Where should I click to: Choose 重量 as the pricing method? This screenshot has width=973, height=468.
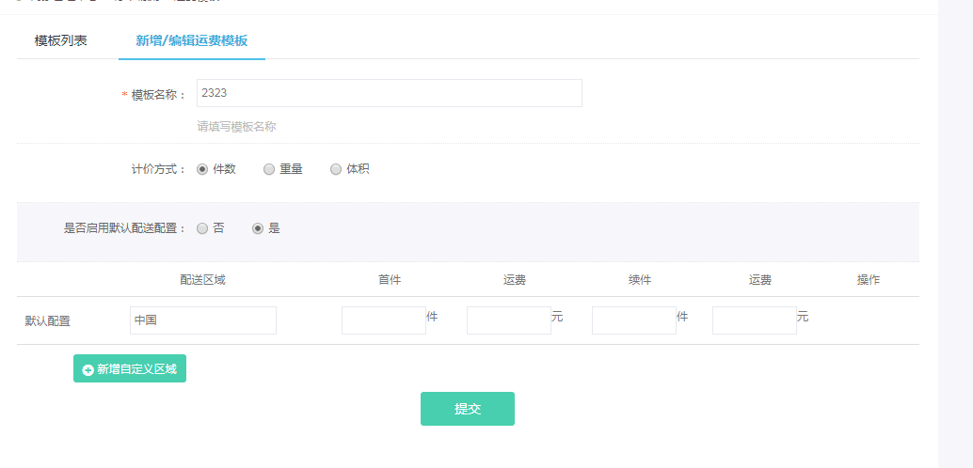click(x=269, y=169)
